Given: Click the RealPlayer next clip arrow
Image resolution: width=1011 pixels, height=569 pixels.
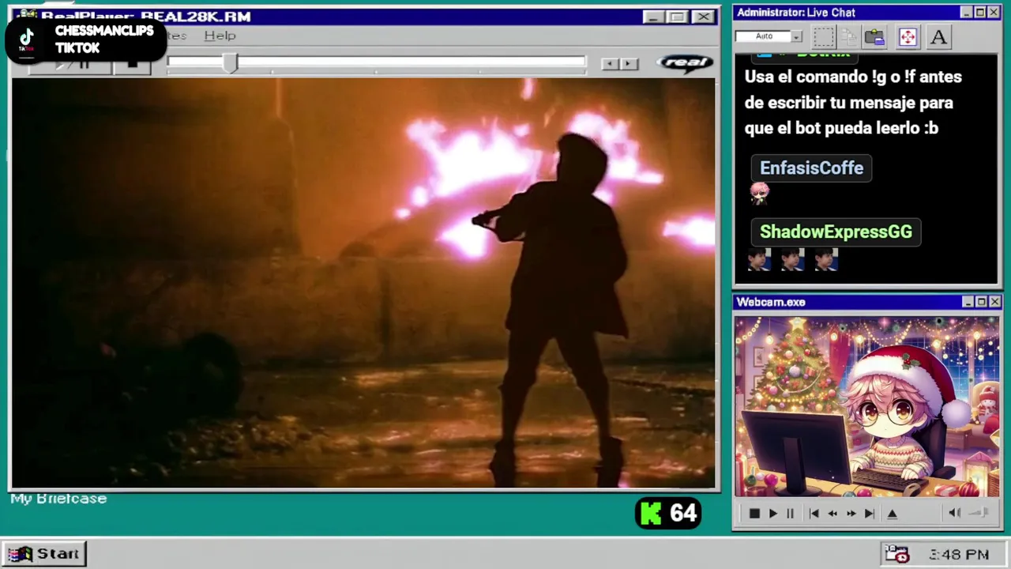Looking at the screenshot, I should (x=629, y=64).
